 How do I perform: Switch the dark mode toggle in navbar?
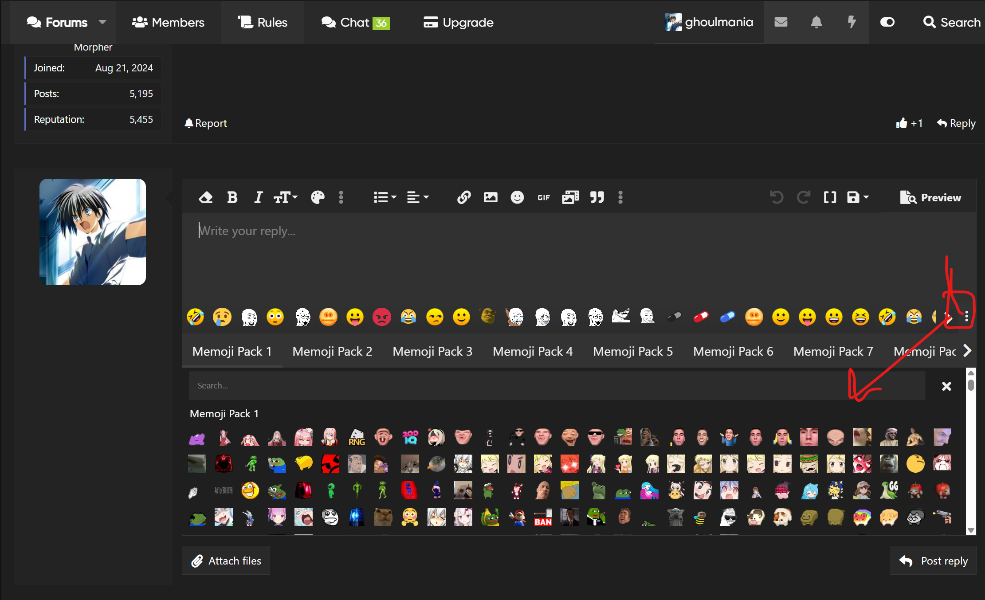pyautogui.click(x=887, y=22)
